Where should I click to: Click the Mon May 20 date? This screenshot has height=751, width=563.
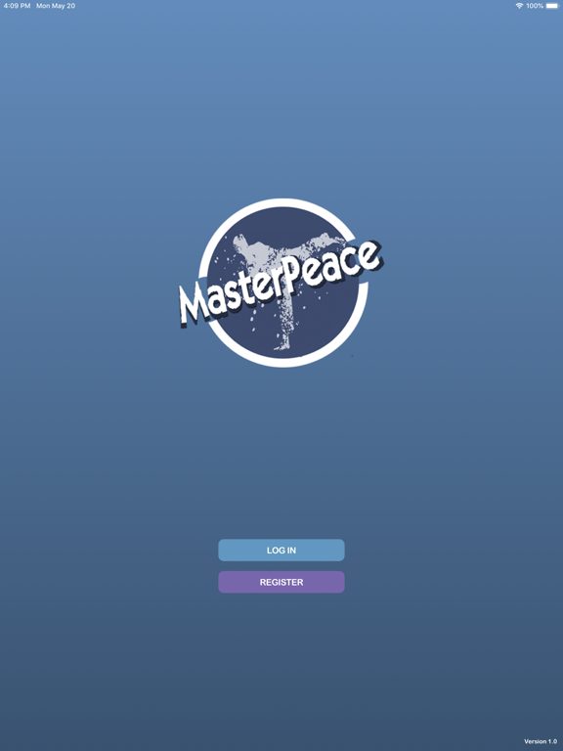56,6
